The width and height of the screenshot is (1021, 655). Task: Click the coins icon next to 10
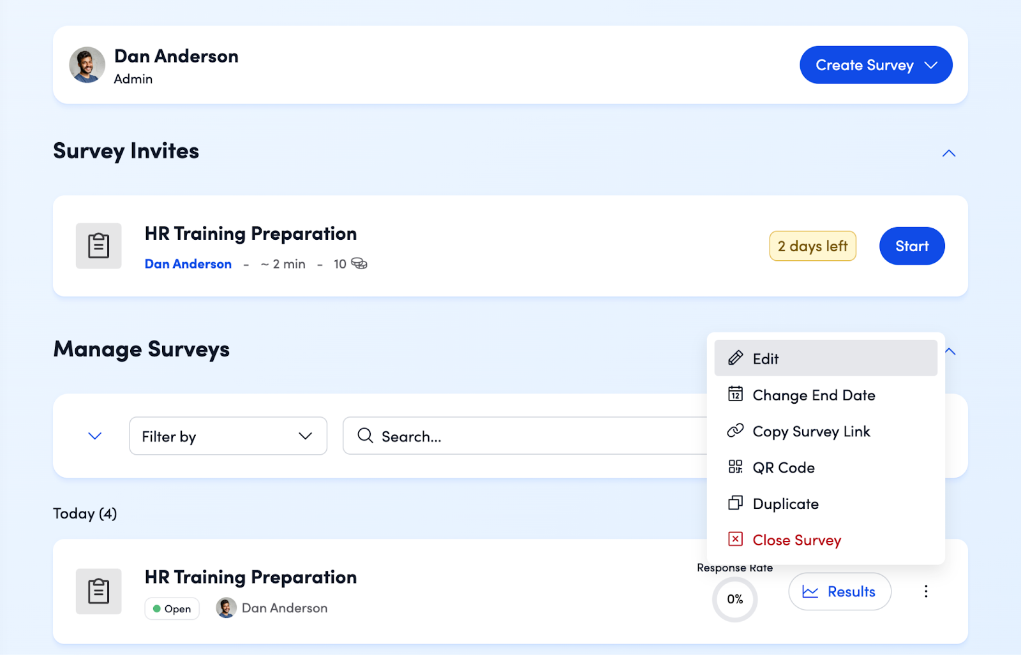[359, 264]
